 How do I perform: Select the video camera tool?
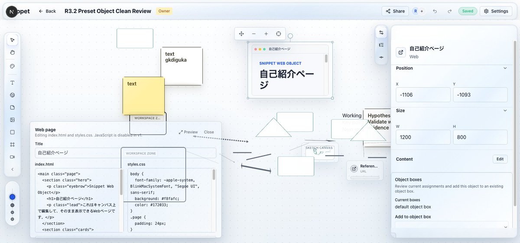point(12,157)
